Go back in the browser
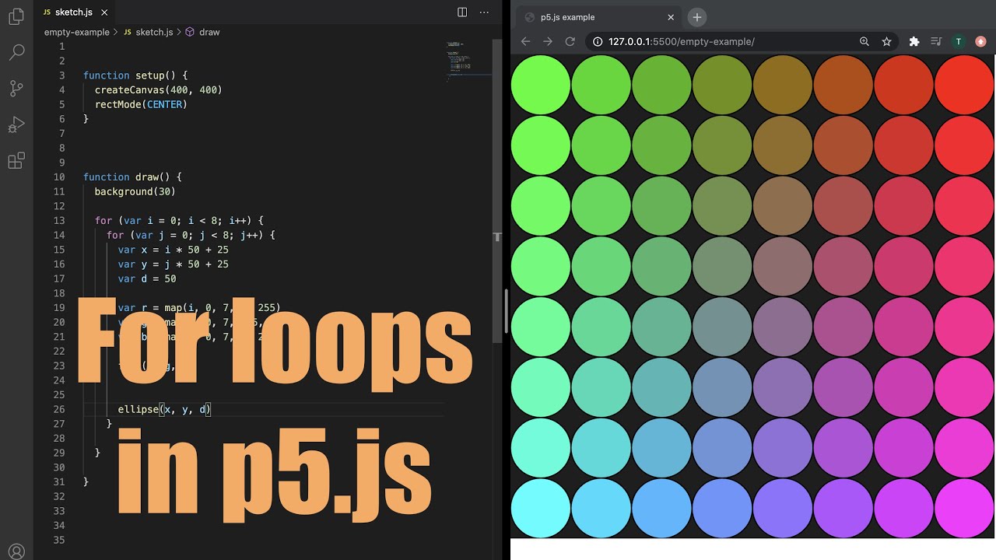This screenshot has width=996, height=560. click(526, 41)
